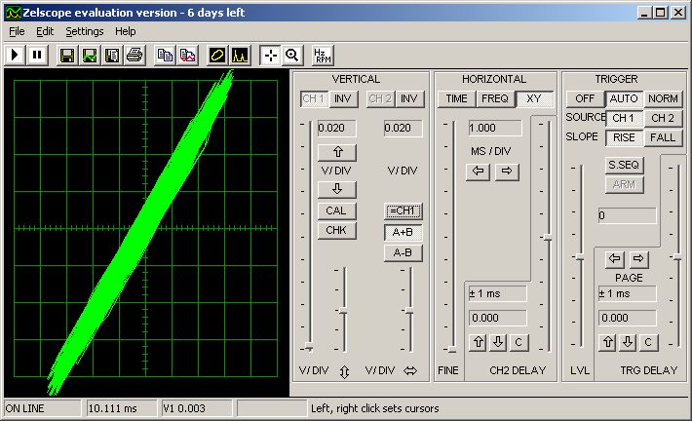Select the spectrum analyzer toolbar icon
The image size is (692, 421).
point(239,55)
